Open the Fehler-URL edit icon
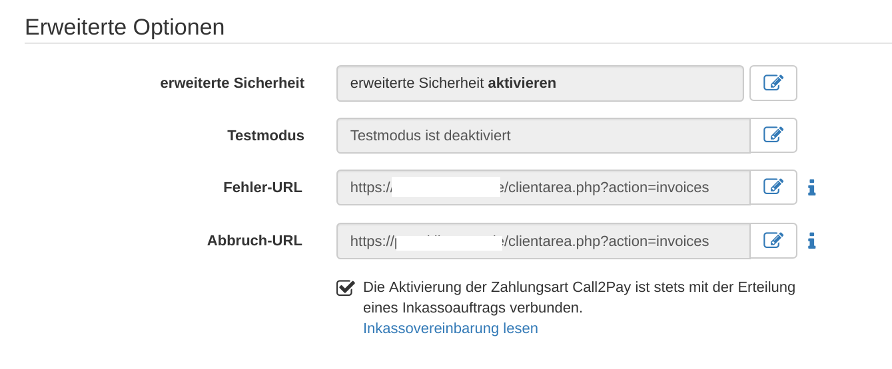This screenshot has height=369, width=892. point(773,187)
